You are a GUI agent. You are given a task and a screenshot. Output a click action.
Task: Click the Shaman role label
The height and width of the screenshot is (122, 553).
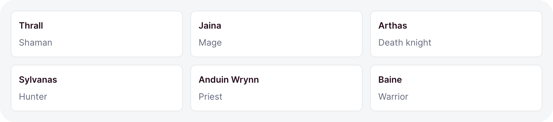[x=36, y=42]
